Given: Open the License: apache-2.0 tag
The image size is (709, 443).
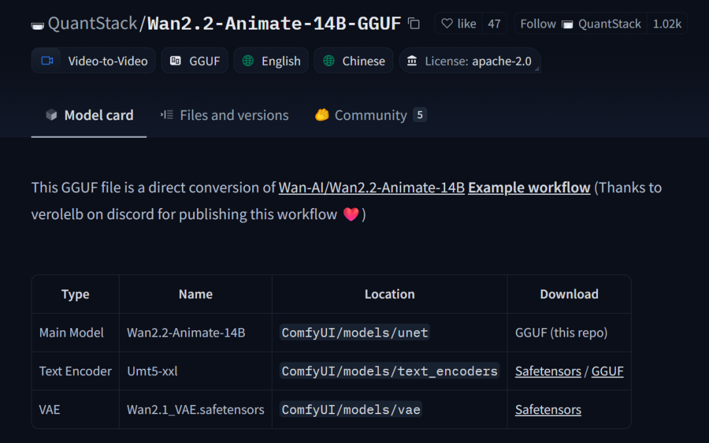Looking at the screenshot, I should tap(469, 60).
